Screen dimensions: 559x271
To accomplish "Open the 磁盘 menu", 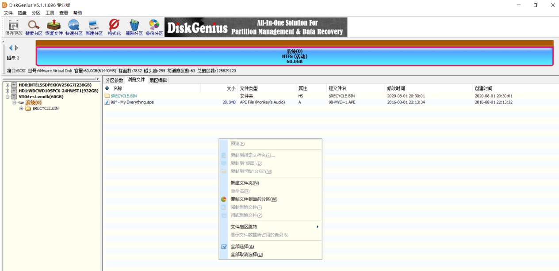I will coord(22,13).
